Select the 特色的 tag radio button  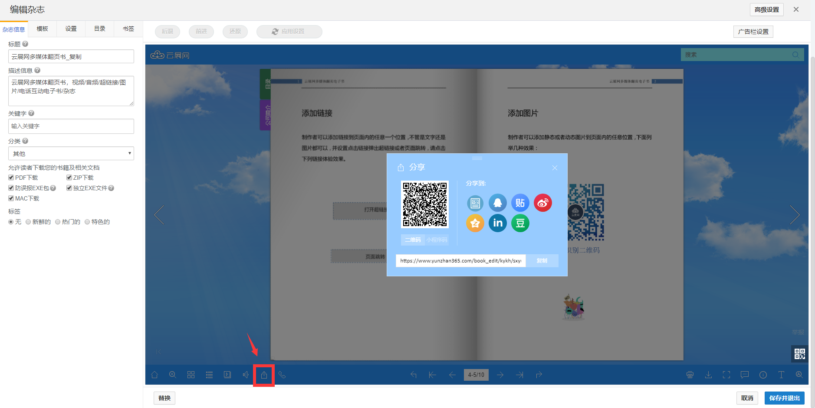pos(87,222)
